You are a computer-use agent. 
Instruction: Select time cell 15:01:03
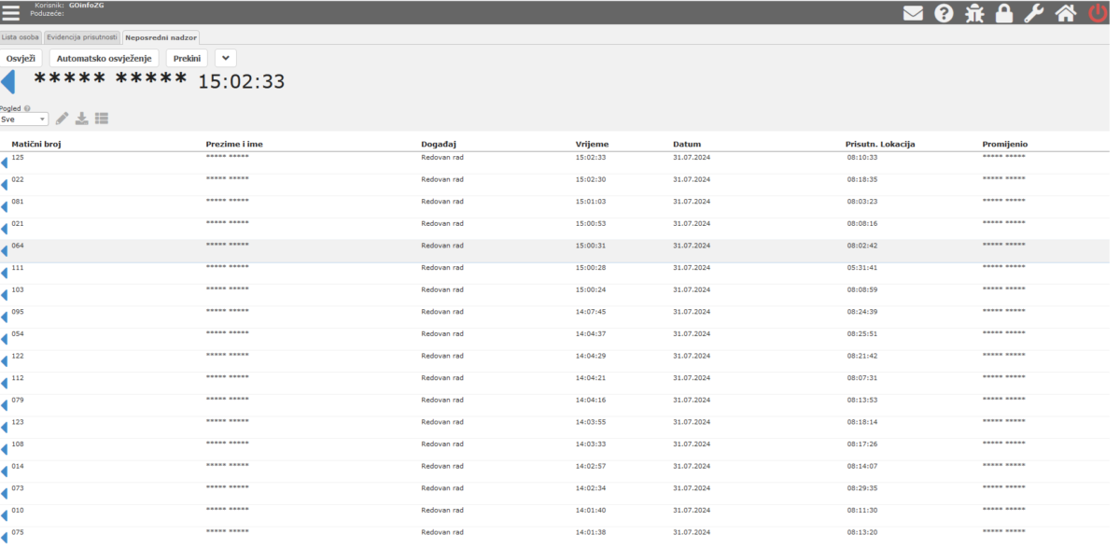coord(591,202)
